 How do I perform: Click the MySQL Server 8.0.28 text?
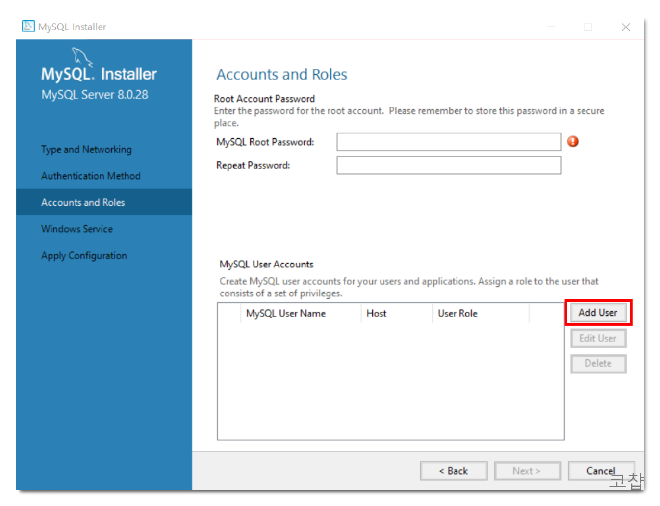coord(95,94)
